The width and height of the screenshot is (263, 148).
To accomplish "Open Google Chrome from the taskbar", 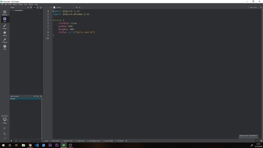I will (30, 145).
